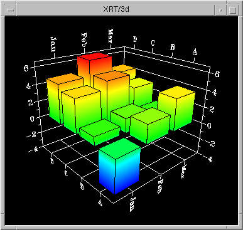Select the blue negative bar below the grid
Image resolution: width=243 pixels, height=230 pixels.
119,167
